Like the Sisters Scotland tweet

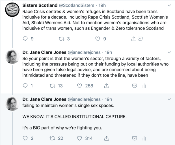[x=99, y=39]
